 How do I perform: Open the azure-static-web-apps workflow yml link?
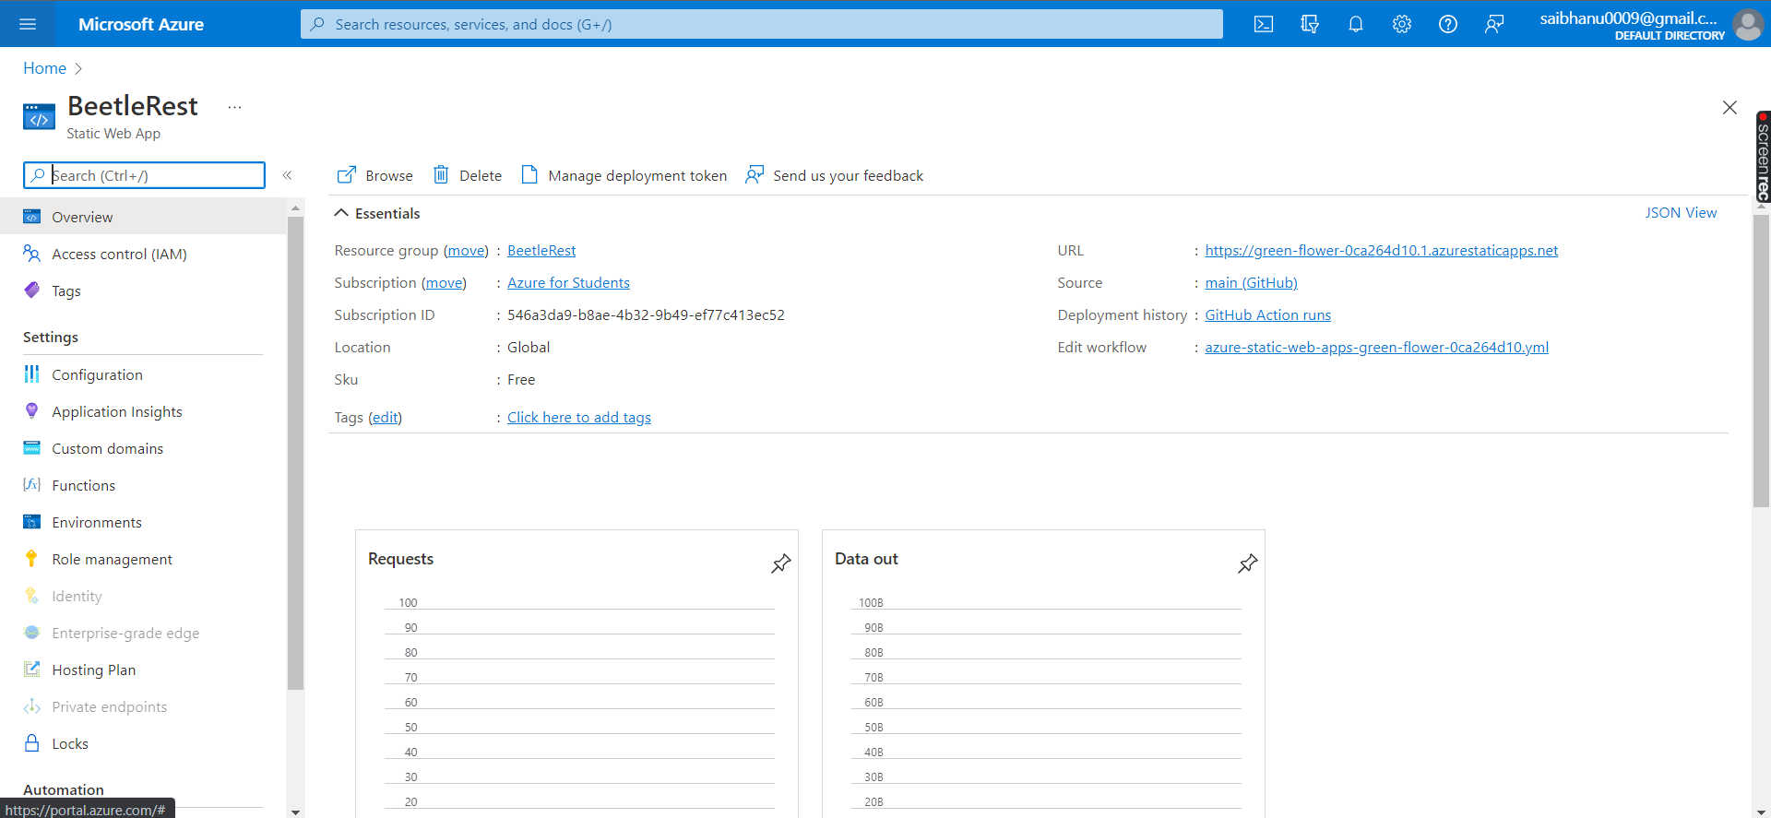click(x=1376, y=348)
